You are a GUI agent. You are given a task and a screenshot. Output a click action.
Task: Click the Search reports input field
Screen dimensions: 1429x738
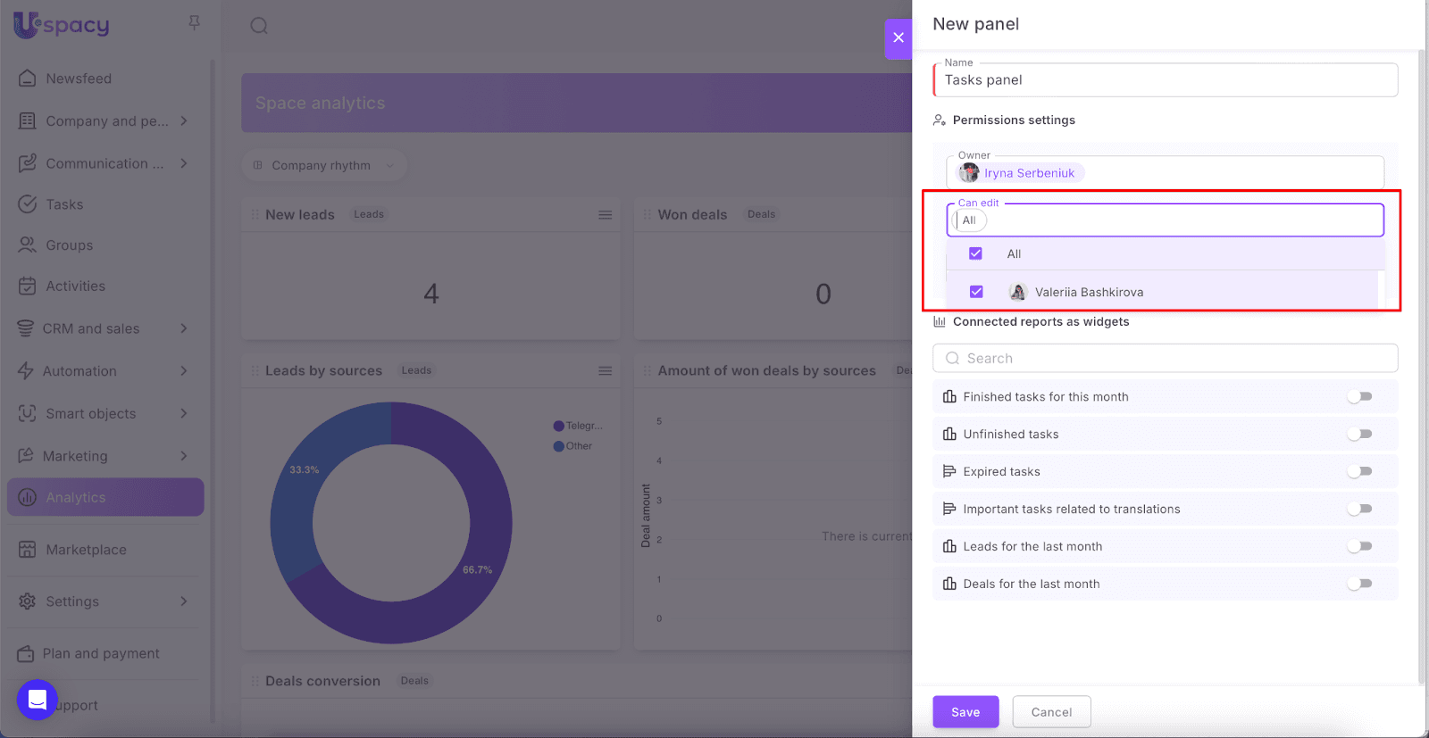(x=1165, y=359)
